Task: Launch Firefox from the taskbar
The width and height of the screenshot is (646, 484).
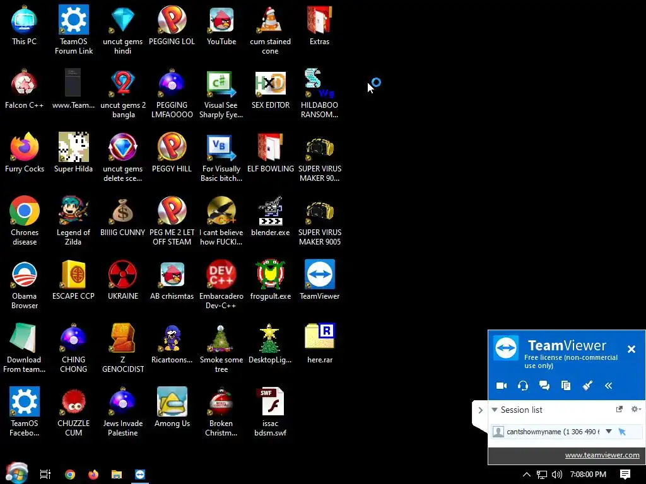Action: coord(93,475)
